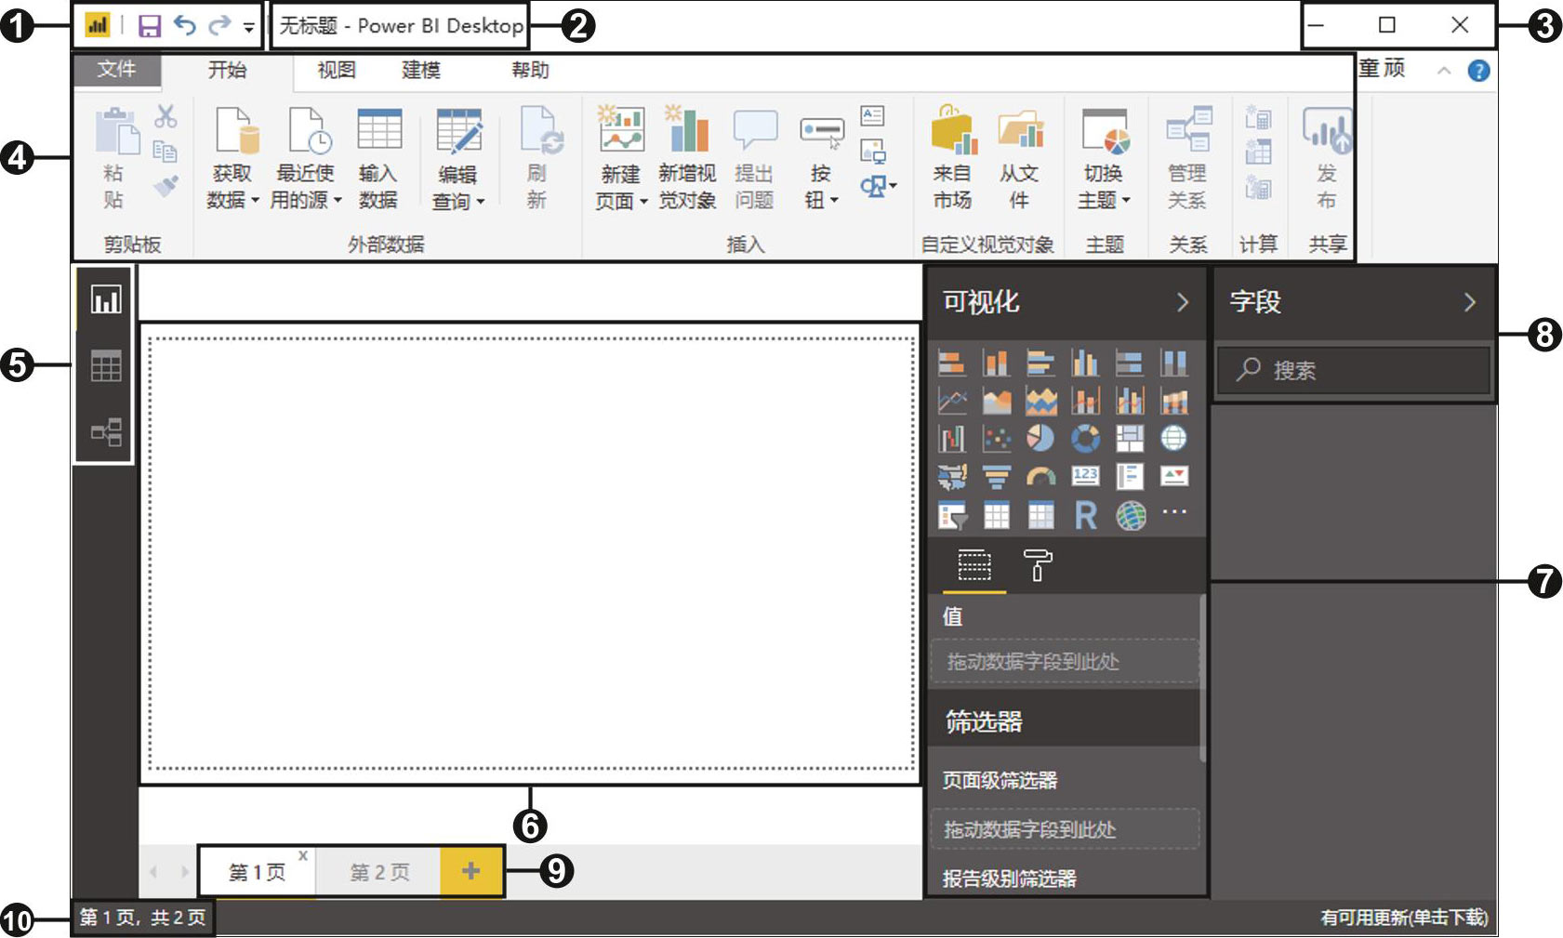The width and height of the screenshot is (1563, 938).
Task: Collapse the 字段 pane chevron
Action: pyautogui.click(x=1470, y=302)
